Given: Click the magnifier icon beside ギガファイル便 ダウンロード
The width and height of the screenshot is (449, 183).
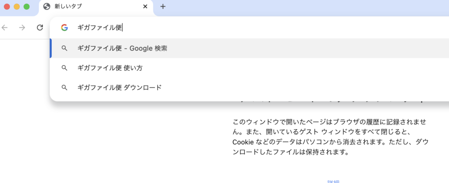Looking at the screenshot, I should [x=64, y=87].
